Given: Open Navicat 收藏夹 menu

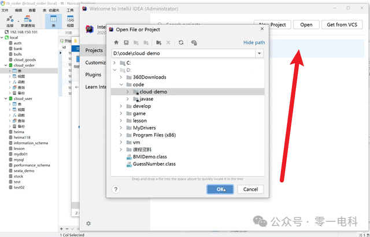Looking at the screenshot, I should pos(54,10).
